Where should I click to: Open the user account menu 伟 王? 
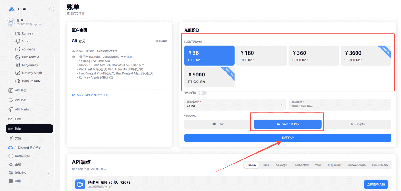click(x=25, y=22)
